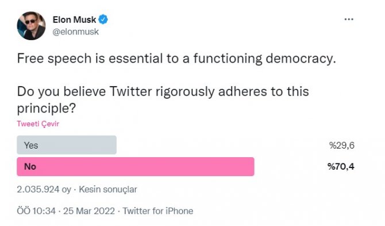Open the @elonmusk handle link
Viewport: 385px width, 226px height.
click(76, 32)
